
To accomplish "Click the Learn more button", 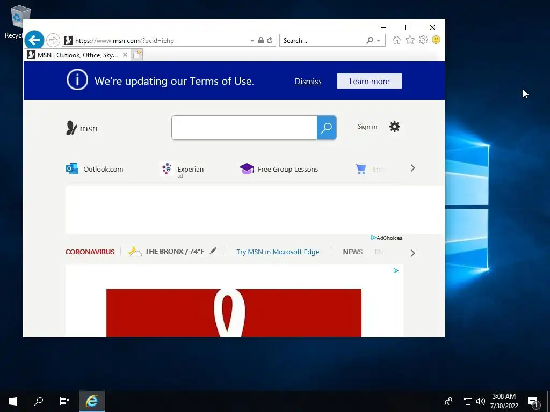I will point(370,82).
